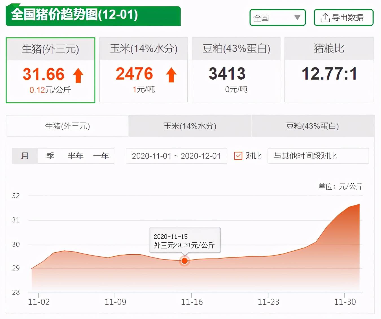Click the dropdown triangle in 全国 selector

pyautogui.click(x=297, y=18)
